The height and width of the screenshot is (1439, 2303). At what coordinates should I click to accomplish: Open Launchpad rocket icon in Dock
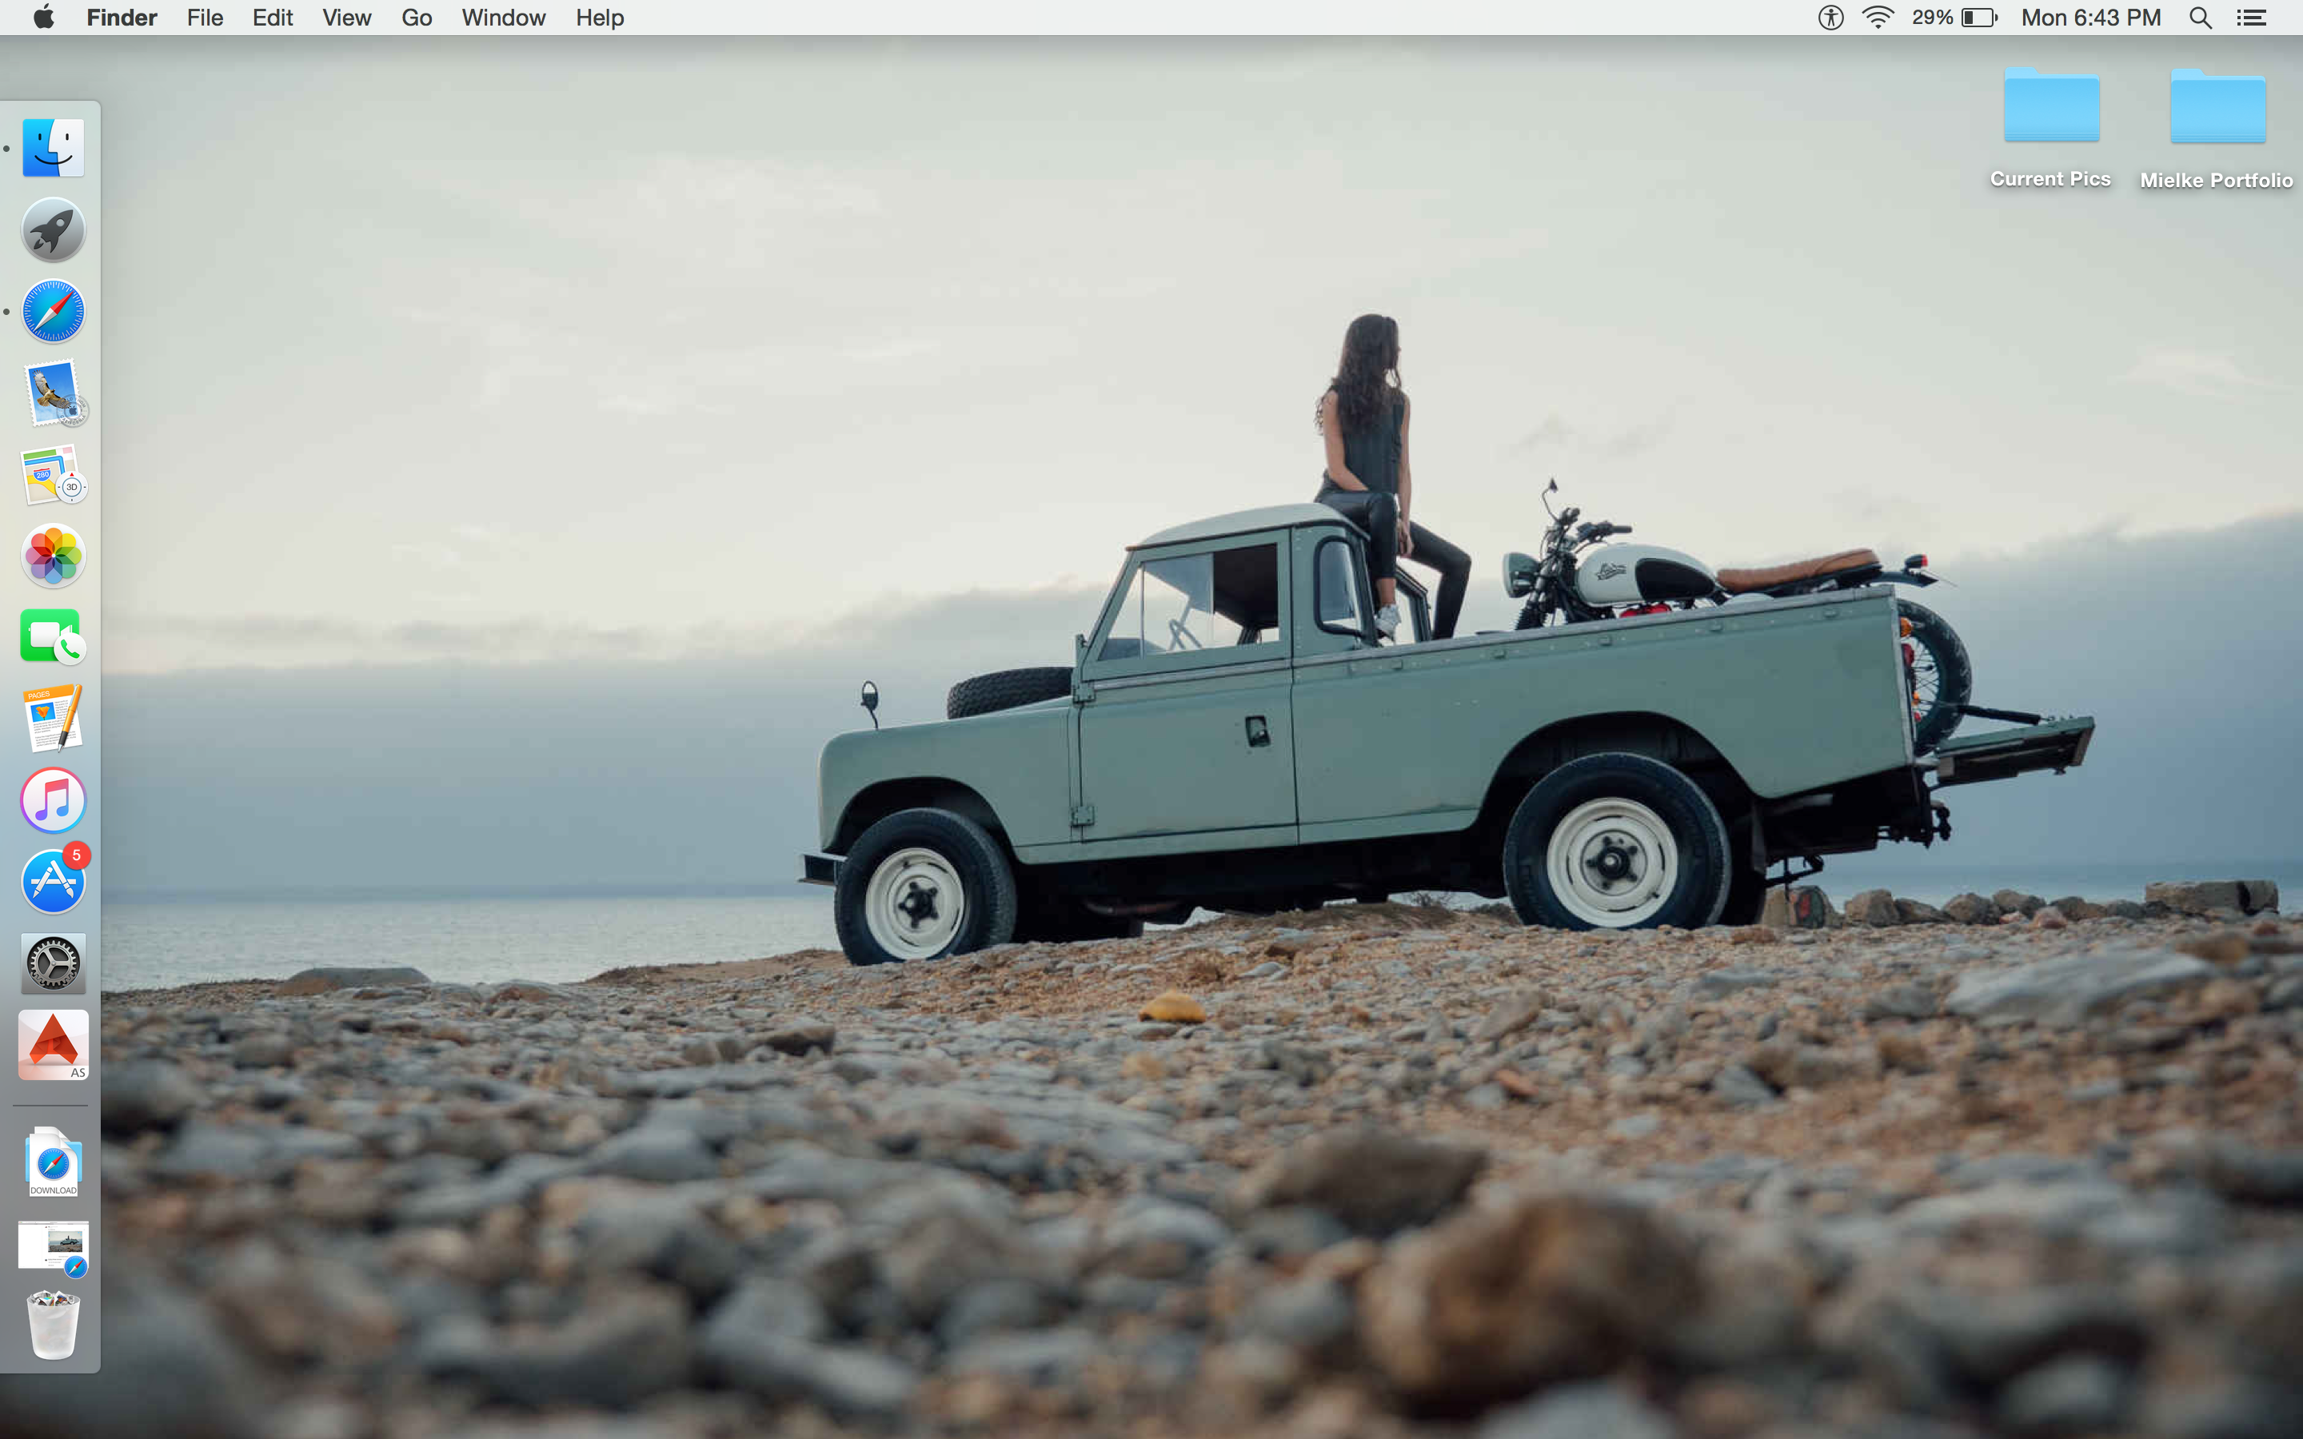[x=54, y=229]
